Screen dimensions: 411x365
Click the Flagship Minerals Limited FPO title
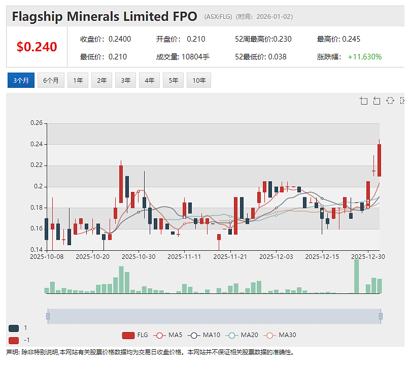point(105,17)
